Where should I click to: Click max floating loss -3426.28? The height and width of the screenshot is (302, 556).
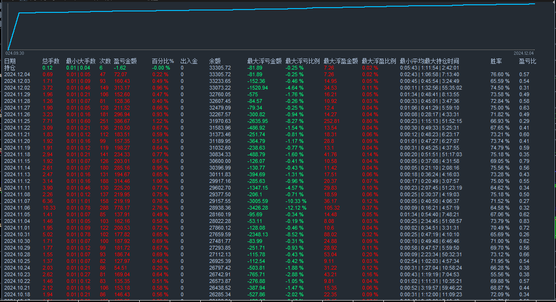(x=257, y=208)
